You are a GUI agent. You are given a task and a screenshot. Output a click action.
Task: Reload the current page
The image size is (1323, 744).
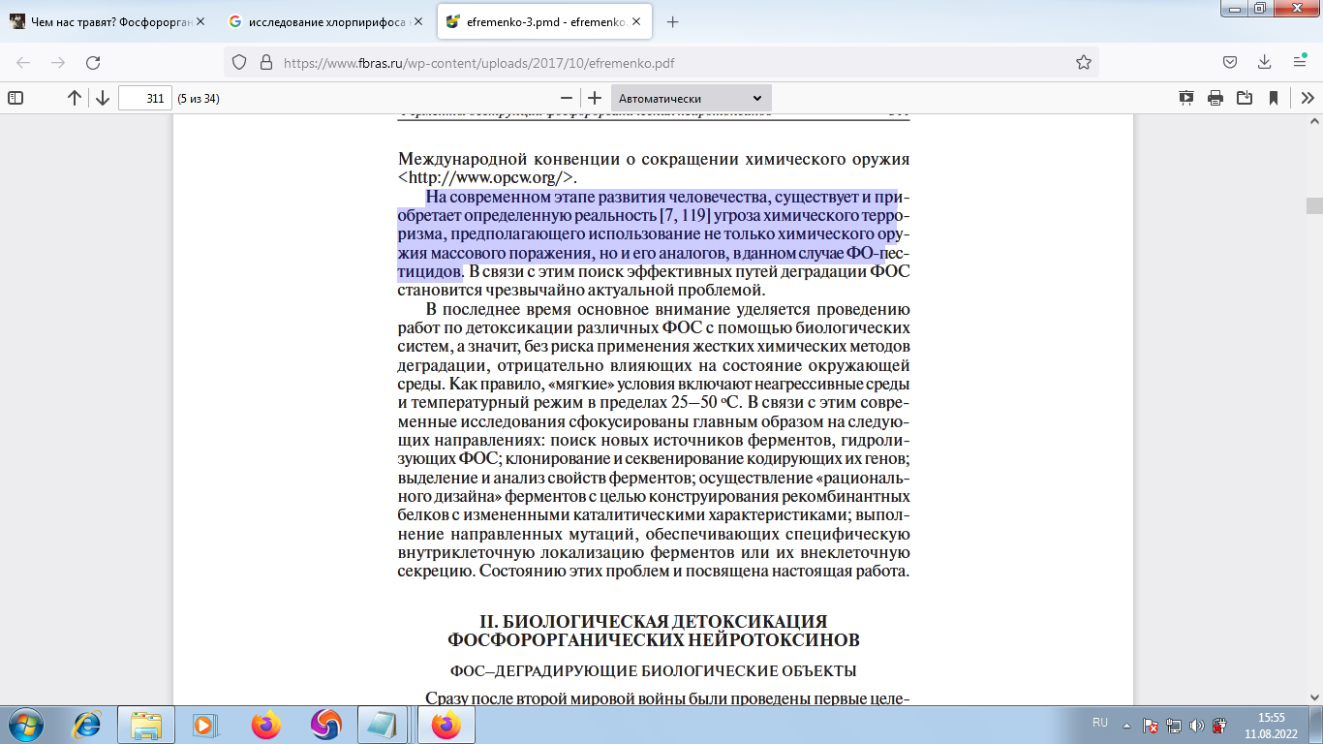point(93,62)
